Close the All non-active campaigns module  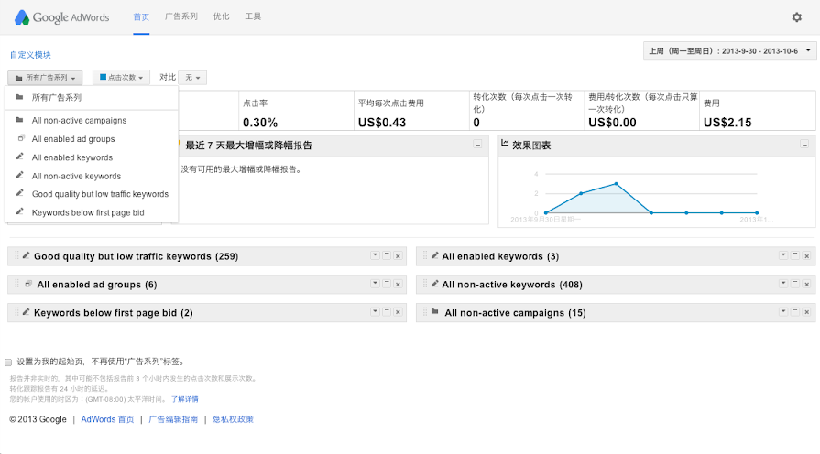click(x=807, y=312)
